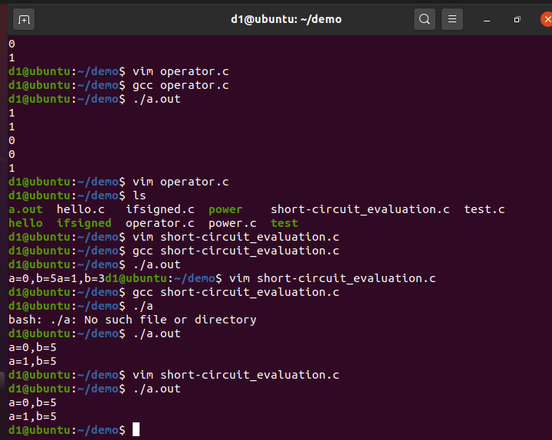Open a new terminal tab
552x440 pixels.
(x=24, y=19)
